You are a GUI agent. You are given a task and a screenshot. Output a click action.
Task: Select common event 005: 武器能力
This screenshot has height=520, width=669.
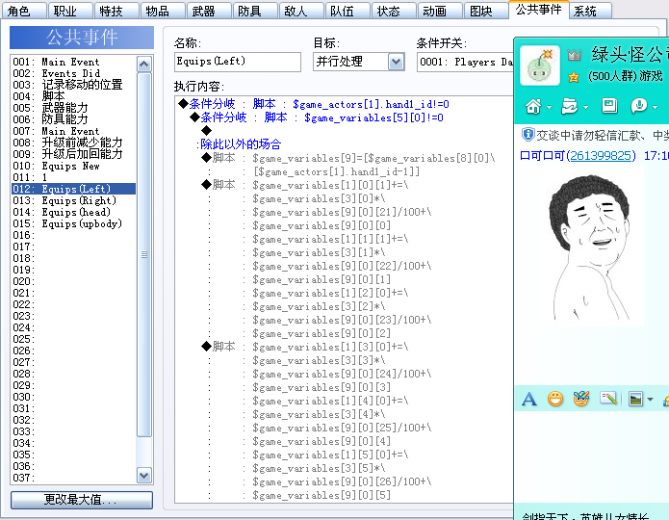[x=73, y=108]
